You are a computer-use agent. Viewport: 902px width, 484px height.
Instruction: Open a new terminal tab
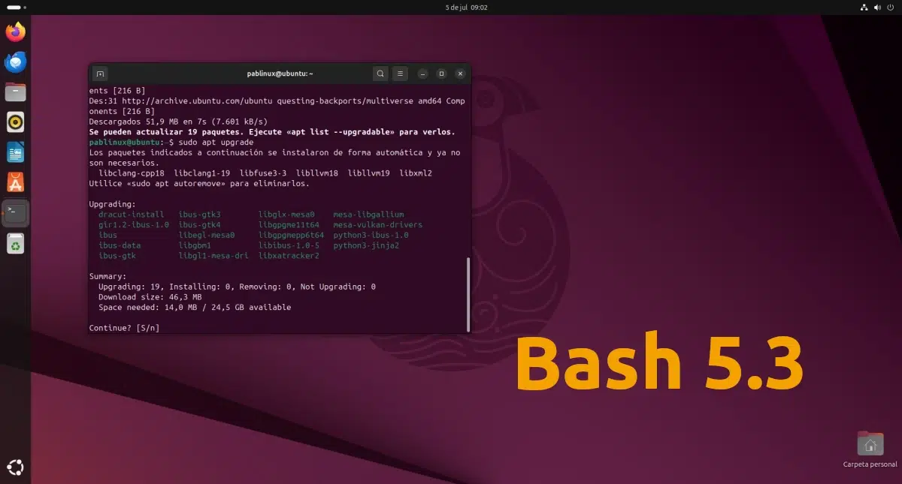pos(100,74)
